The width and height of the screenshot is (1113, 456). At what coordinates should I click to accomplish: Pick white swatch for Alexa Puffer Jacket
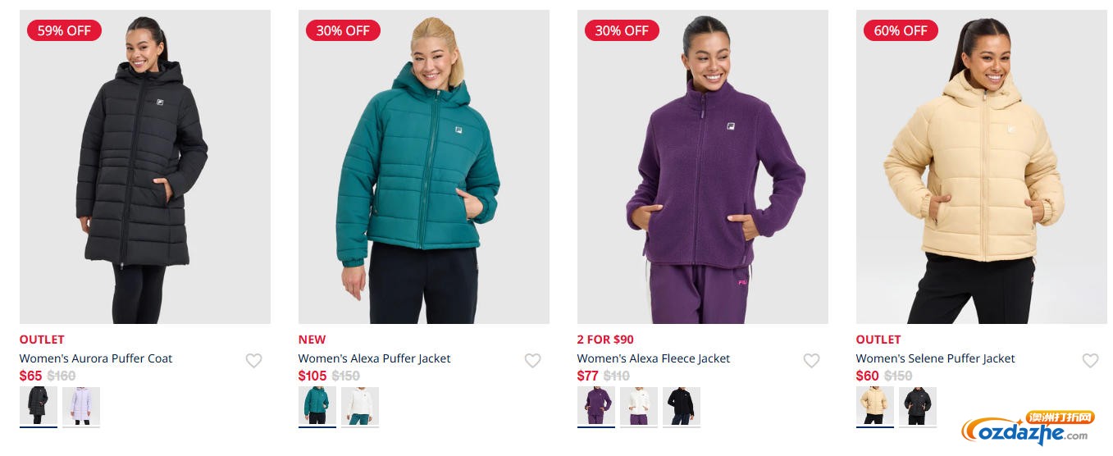[x=360, y=406]
